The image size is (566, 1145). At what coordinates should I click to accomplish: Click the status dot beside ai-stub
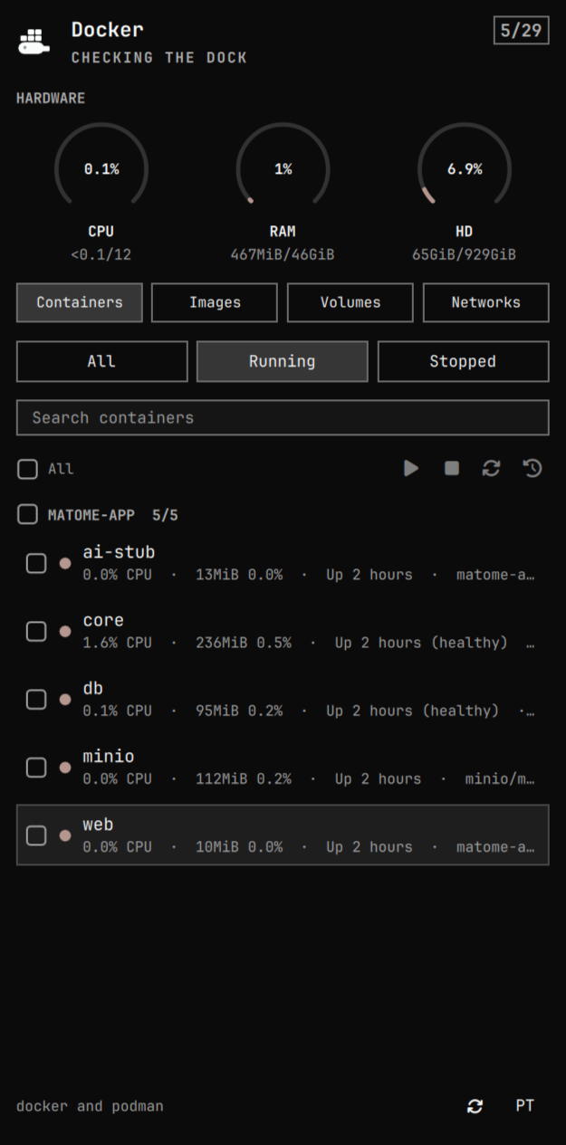[65, 563]
